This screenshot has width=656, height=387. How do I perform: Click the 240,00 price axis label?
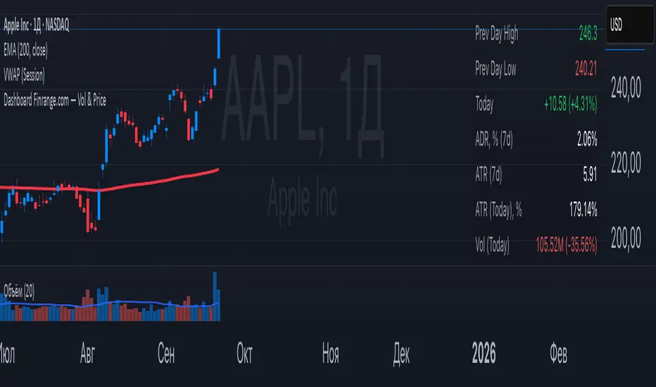click(626, 88)
